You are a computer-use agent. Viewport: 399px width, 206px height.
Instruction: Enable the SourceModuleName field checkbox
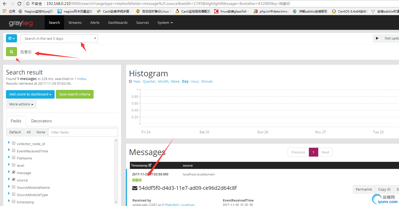[14, 187]
